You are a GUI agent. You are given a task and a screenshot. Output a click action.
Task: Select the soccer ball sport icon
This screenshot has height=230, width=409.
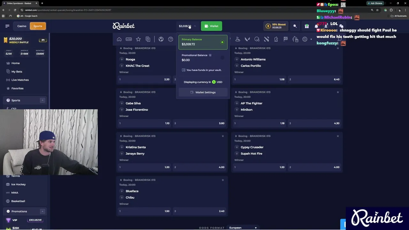(x=161, y=39)
